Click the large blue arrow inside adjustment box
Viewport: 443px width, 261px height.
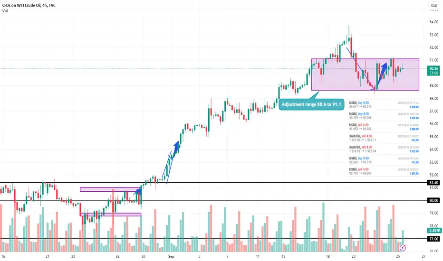click(x=382, y=75)
